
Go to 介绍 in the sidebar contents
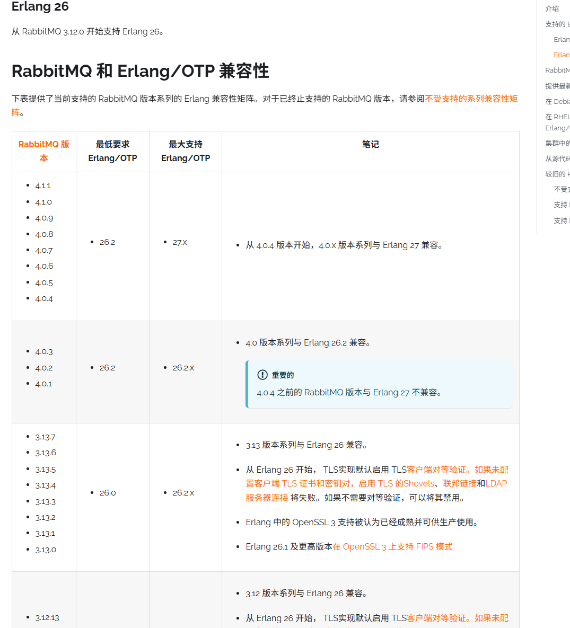click(552, 8)
